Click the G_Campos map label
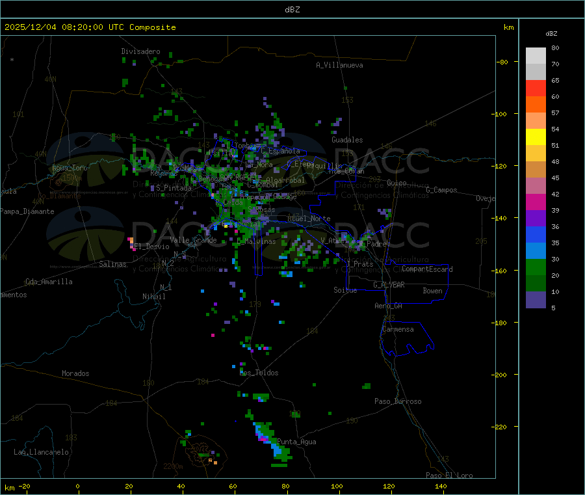585x495 pixels. click(x=442, y=190)
